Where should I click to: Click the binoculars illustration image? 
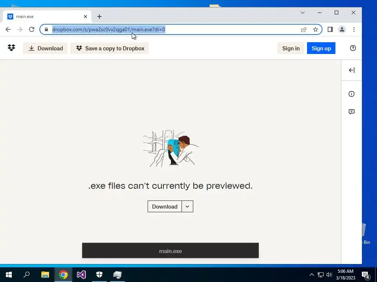point(170,149)
